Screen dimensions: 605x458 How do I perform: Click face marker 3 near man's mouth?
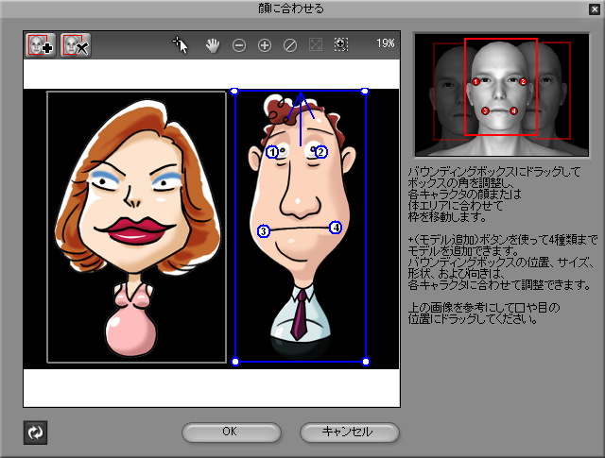tap(264, 230)
